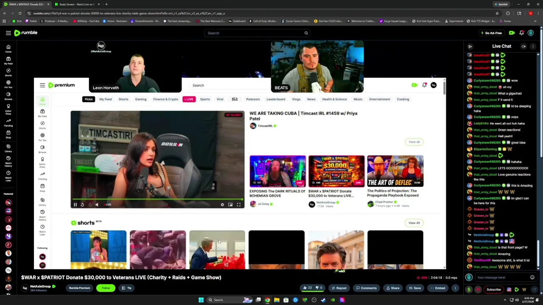Subscribe from the chat footer button
The image size is (543, 305).
pos(493,290)
